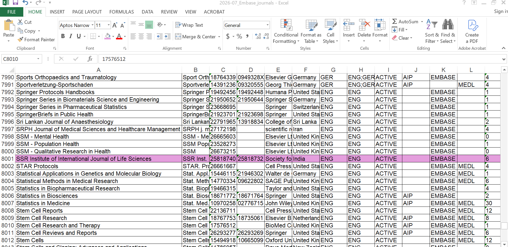This screenshot has width=508, height=247.
Task: Increase font size with large A icon
Action: tap(115, 25)
